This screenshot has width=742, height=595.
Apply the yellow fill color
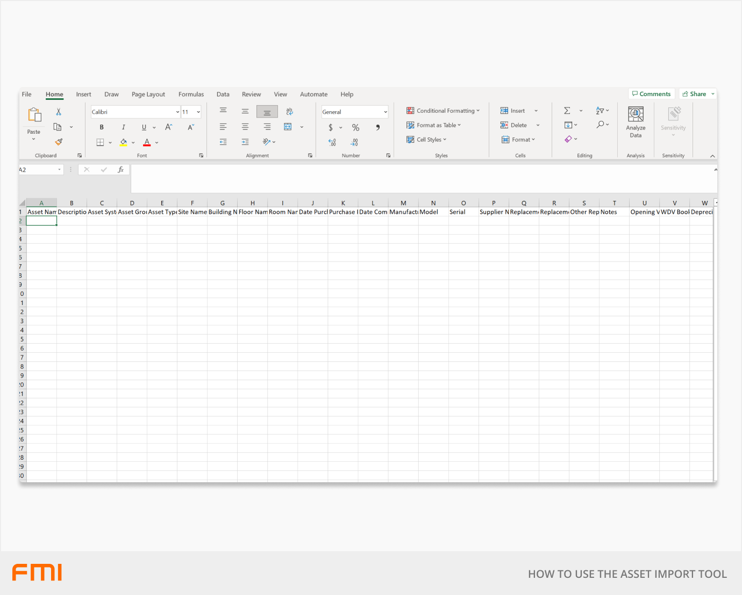pos(123,142)
